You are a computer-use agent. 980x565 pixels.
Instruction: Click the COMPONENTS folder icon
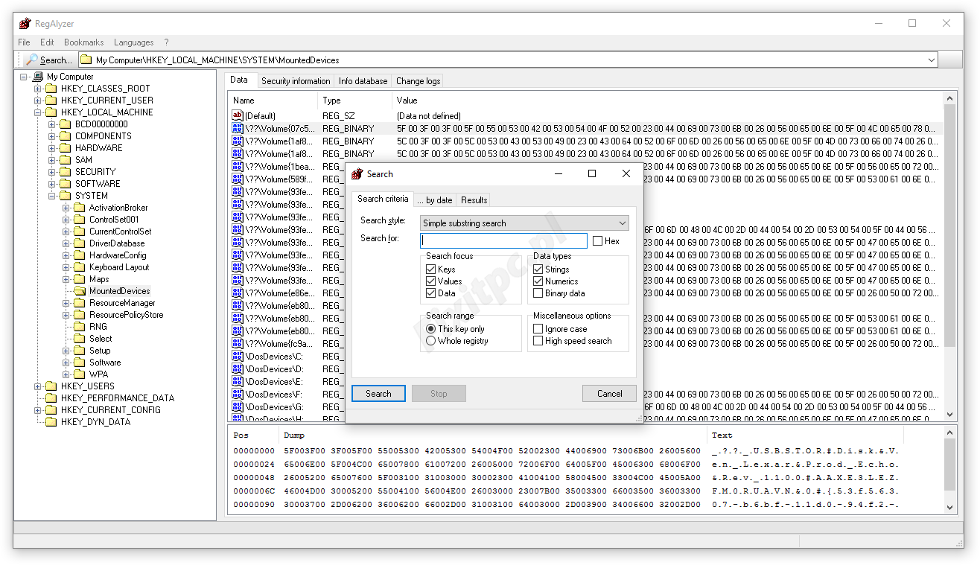click(x=65, y=136)
